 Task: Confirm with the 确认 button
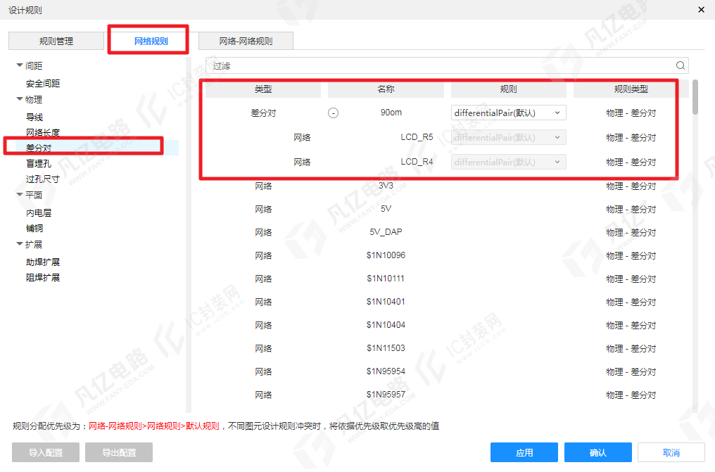[597, 452]
